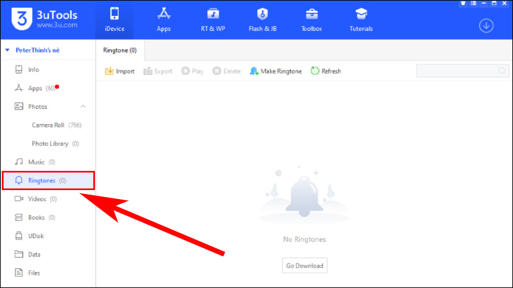The height and width of the screenshot is (288, 513).
Task: Open the iDevice section
Action: pos(115,20)
